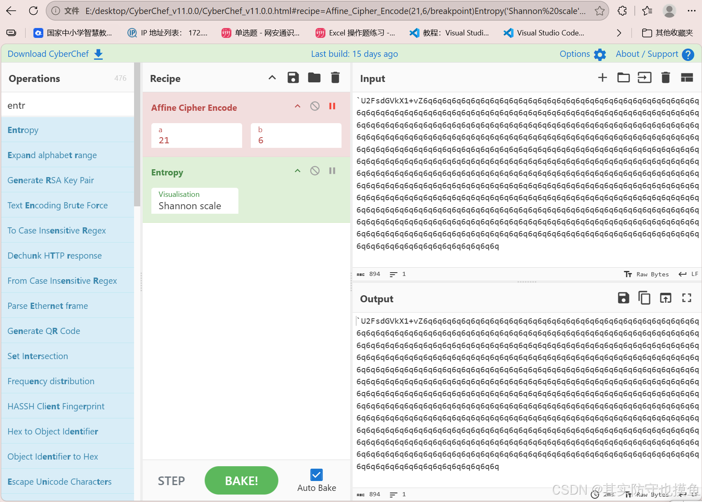The image size is (702, 502).
Task: Select the HASSH Client Fingerprint operation
Action: 68,406
